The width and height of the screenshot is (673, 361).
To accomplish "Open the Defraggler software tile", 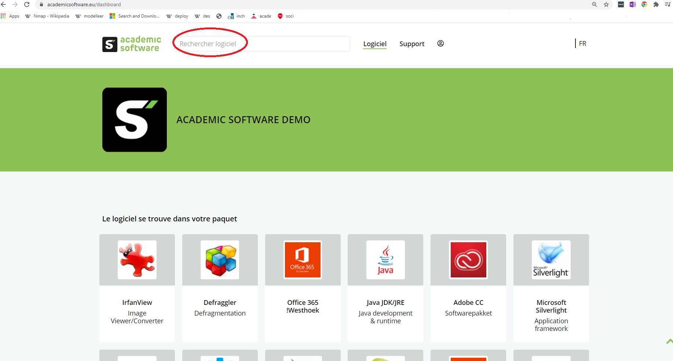I will [x=220, y=288].
